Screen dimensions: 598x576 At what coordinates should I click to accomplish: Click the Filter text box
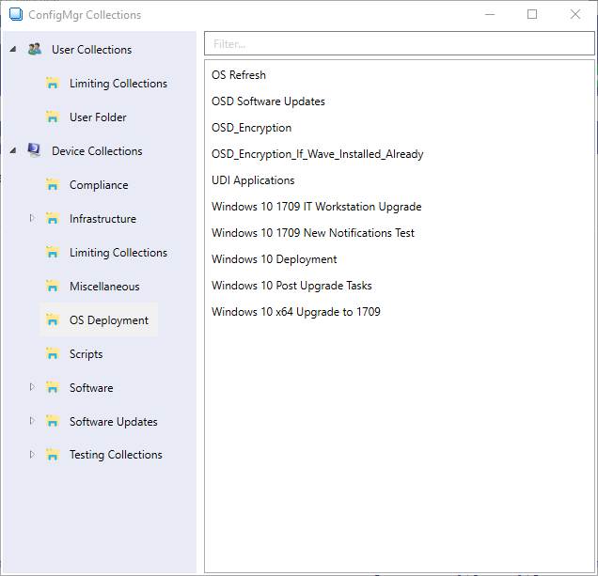(399, 44)
